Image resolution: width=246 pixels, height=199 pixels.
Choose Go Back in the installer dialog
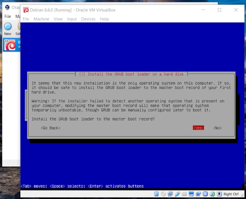click(51, 128)
